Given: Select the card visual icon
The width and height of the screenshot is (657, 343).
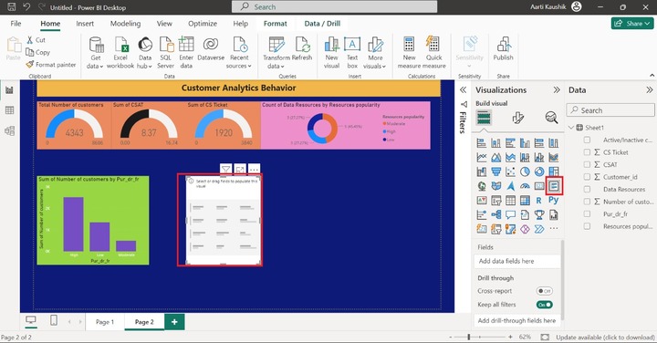Looking at the screenshot, I should tap(539, 186).
